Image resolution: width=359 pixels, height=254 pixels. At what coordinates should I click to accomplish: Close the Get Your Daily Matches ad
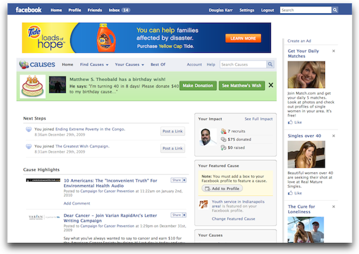(334, 51)
